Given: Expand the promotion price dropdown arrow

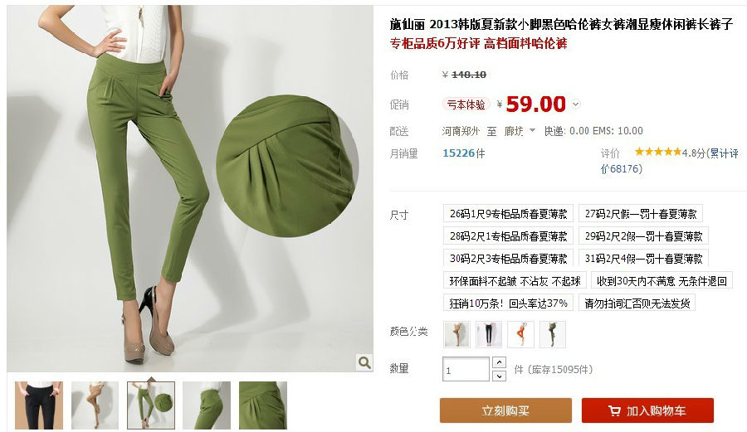Looking at the screenshot, I should click(575, 104).
